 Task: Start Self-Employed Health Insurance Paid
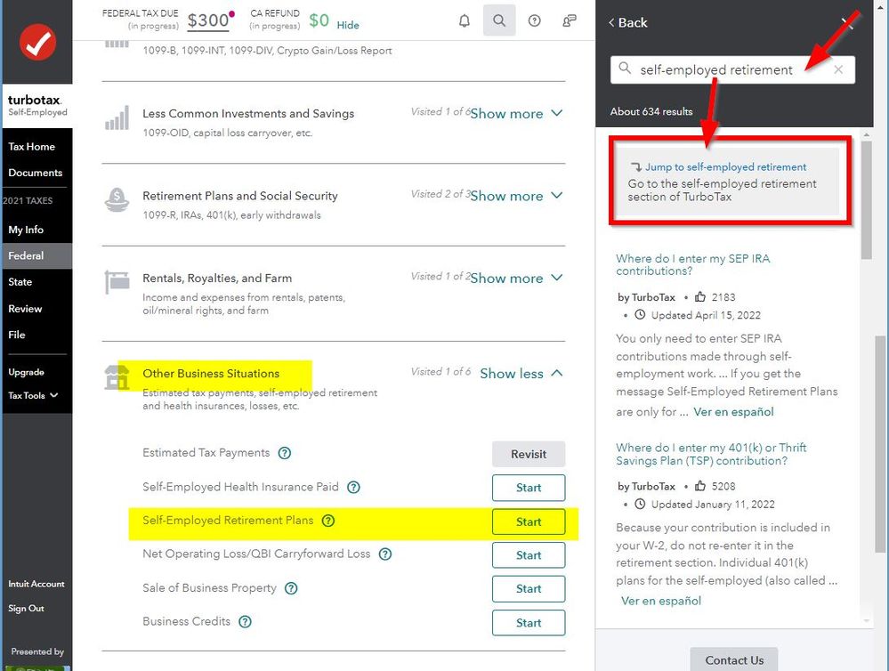[x=529, y=488]
